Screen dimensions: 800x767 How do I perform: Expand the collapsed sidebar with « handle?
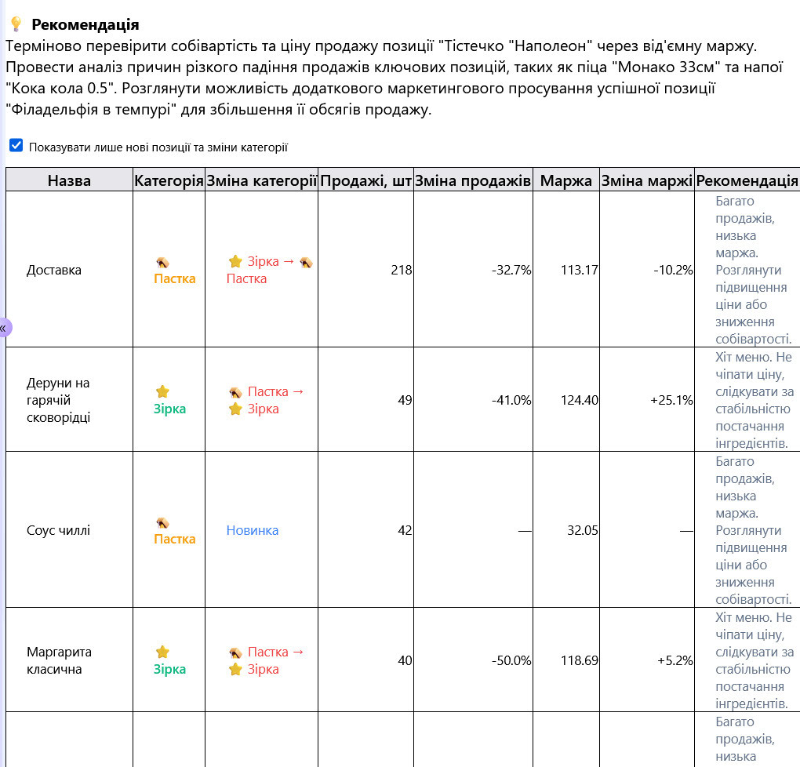[x=4, y=328]
